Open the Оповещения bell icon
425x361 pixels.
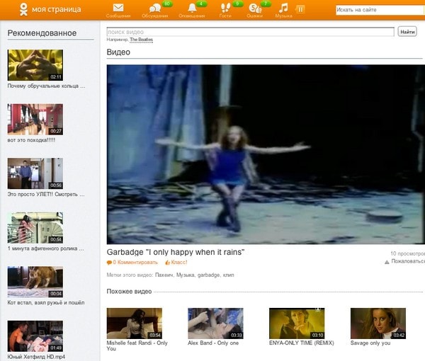point(192,8)
